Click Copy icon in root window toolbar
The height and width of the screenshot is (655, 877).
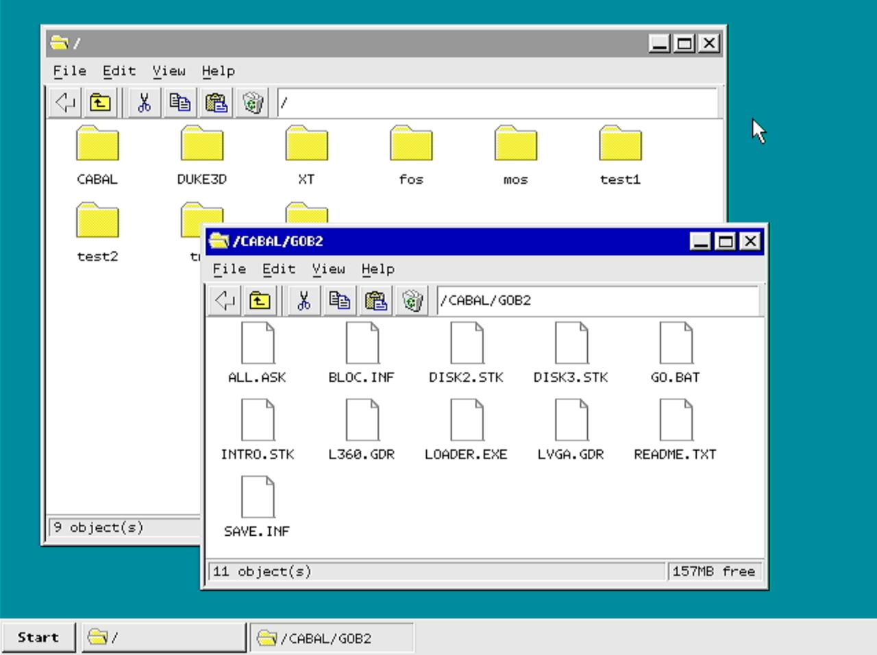[x=180, y=103]
